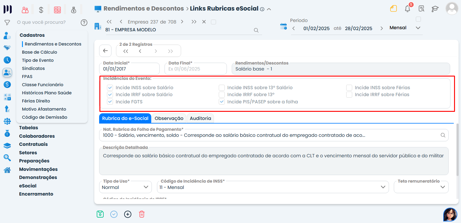The height and width of the screenshot is (223, 461).
Task: Jump to the first record of 2 Registros
Action: tap(126, 51)
